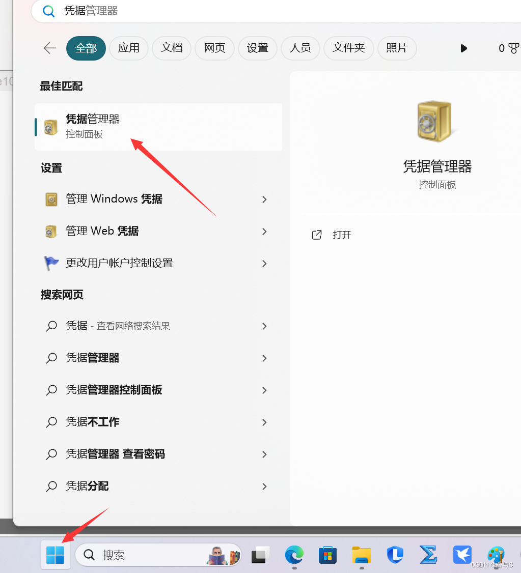Viewport: 521px width, 573px height.
Task: Switch to the 设置 filter tab
Action: pyautogui.click(x=257, y=48)
